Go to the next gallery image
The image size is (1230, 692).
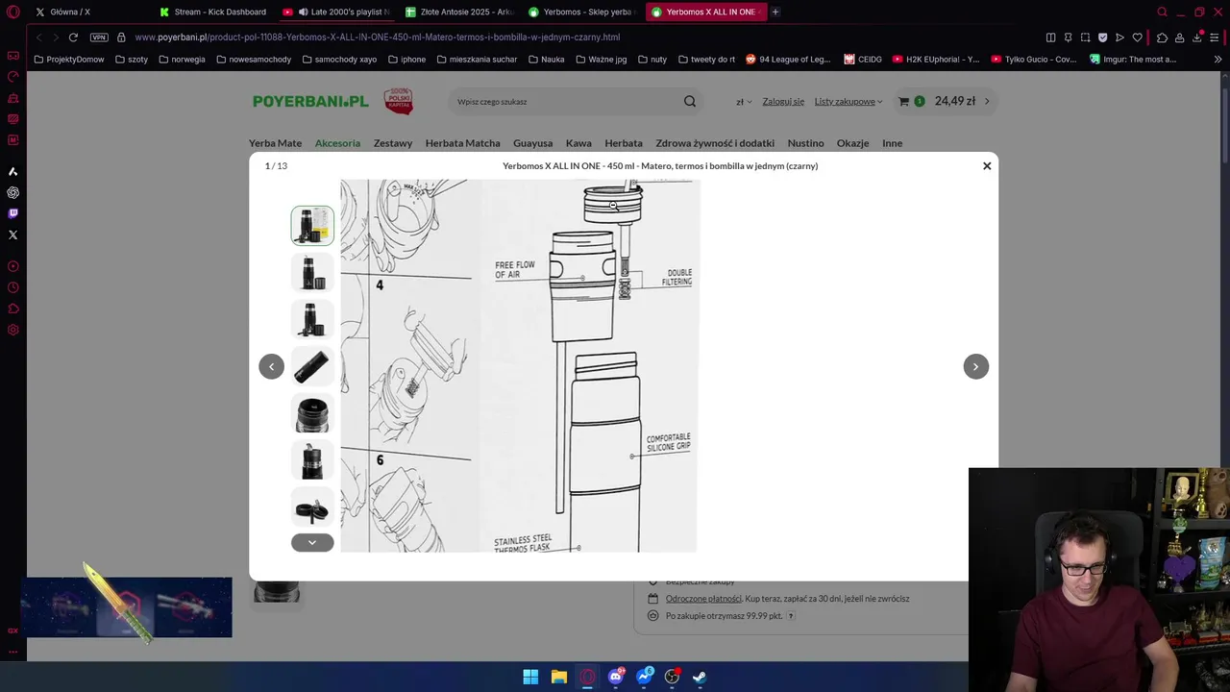point(975,366)
